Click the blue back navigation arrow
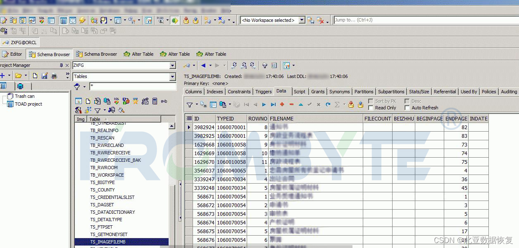Viewport: 519px width, 248px height. point(203,66)
